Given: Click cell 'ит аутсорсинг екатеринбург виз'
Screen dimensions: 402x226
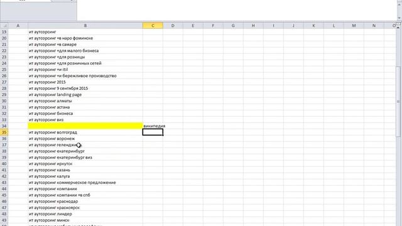Looking at the screenshot, I should 85,158.
